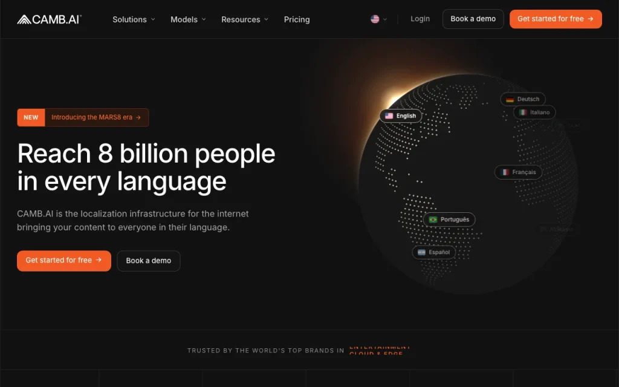Click the Italian flag icon
The width and height of the screenshot is (619, 387).
pos(523,112)
